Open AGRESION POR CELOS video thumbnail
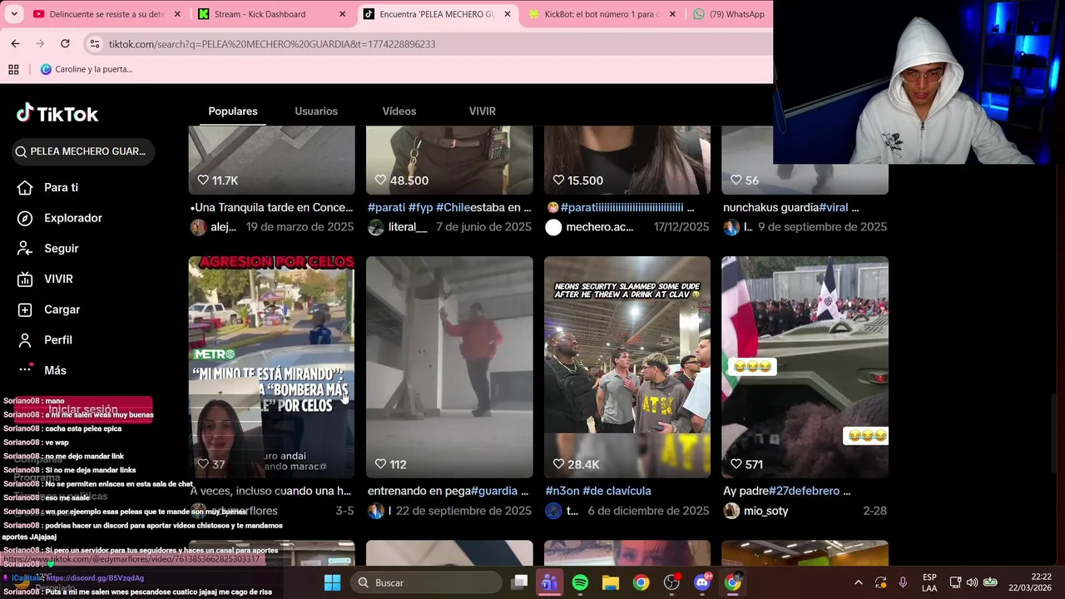Viewport: 1065px width, 599px height. point(271,367)
